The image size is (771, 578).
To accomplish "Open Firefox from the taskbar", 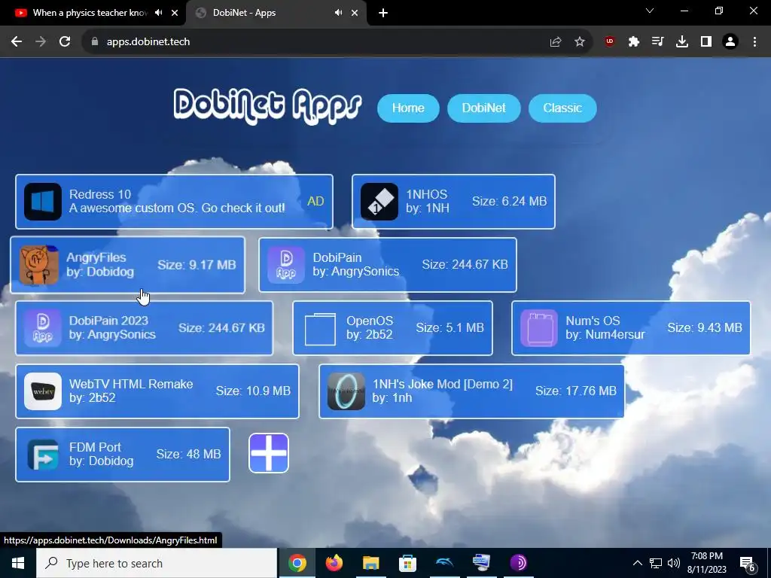I will [x=334, y=563].
